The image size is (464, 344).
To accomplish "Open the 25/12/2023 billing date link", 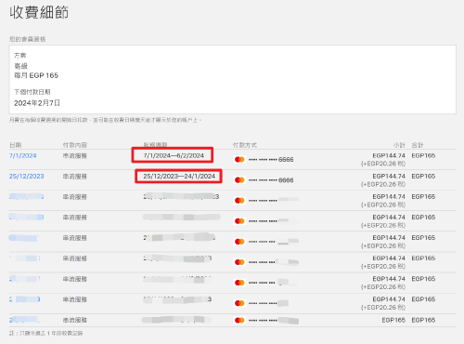I will (27, 177).
